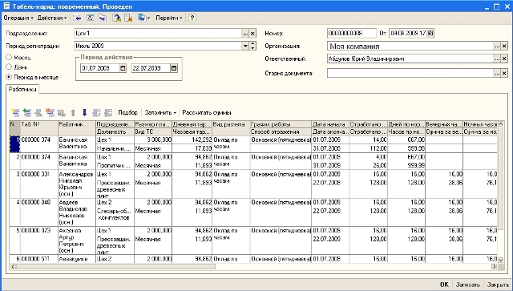Select the Период в месяце radio button
The width and height of the screenshot is (513, 291).
coord(9,77)
